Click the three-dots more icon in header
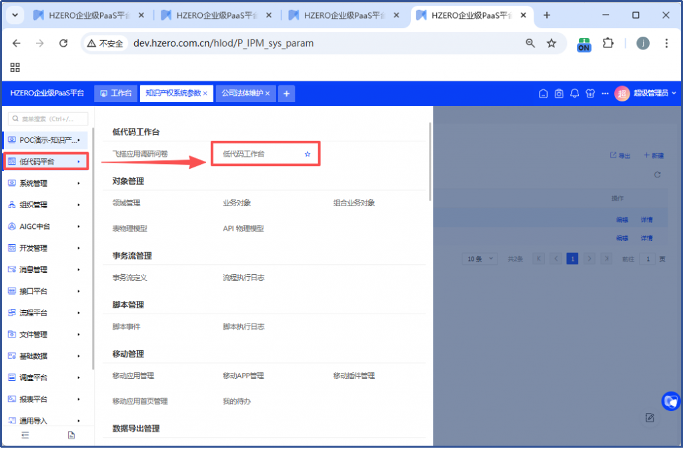This screenshot has width=683, height=449. 604,94
